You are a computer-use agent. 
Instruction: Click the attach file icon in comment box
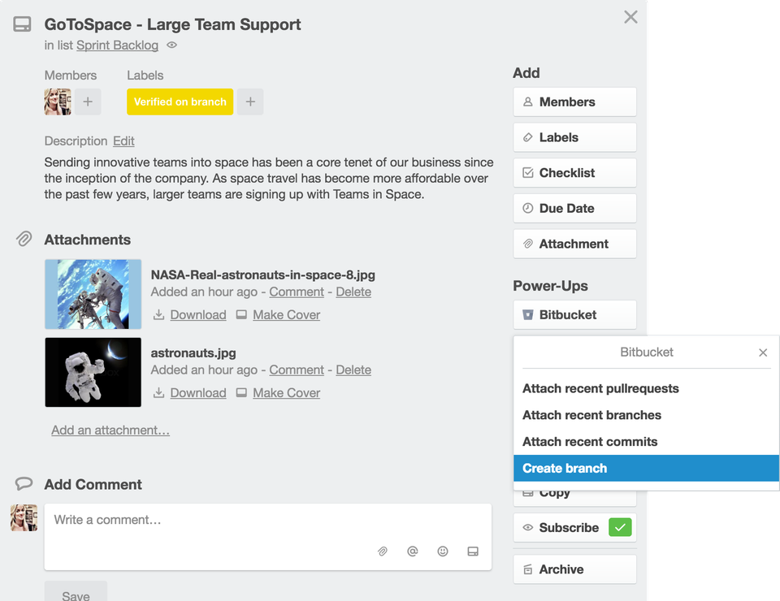pyautogui.click(x=383, y=551)
